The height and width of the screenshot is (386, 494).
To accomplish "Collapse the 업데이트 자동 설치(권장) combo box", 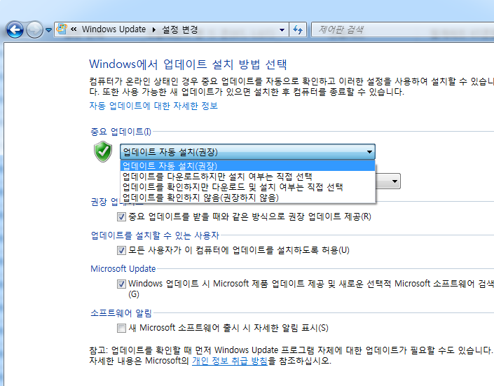I will click(247, 152).
